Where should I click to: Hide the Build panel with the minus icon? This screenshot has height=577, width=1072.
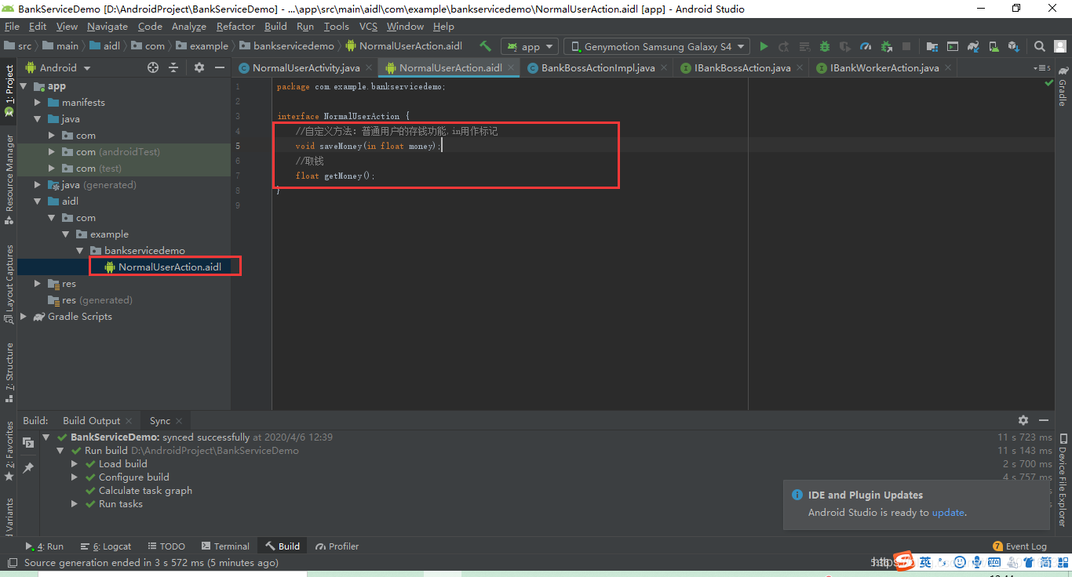[1043, 420]
